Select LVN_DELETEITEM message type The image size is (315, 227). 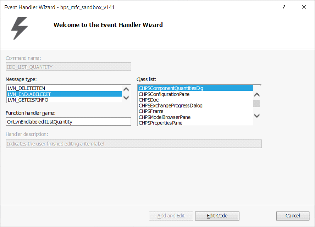point(65,88)
